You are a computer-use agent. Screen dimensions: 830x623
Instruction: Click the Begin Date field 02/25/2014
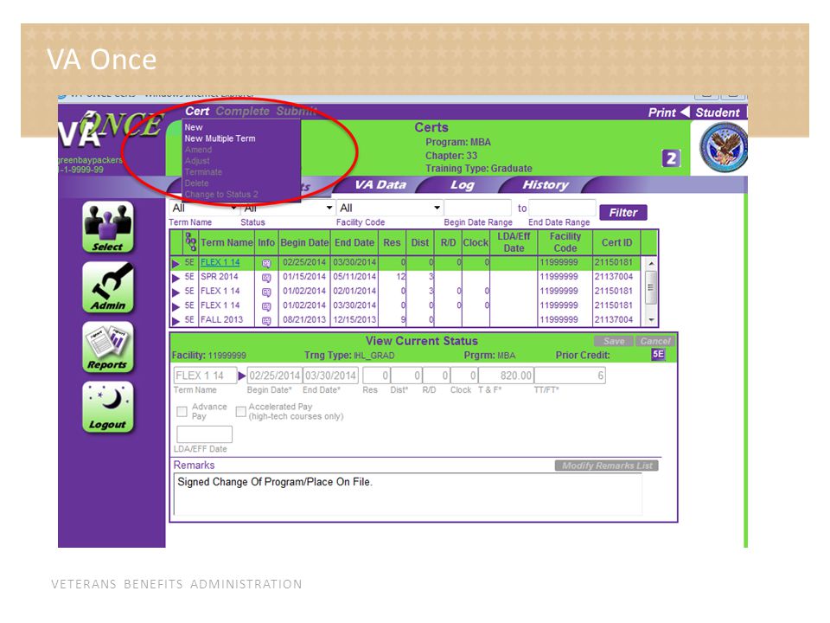point(275,376)
